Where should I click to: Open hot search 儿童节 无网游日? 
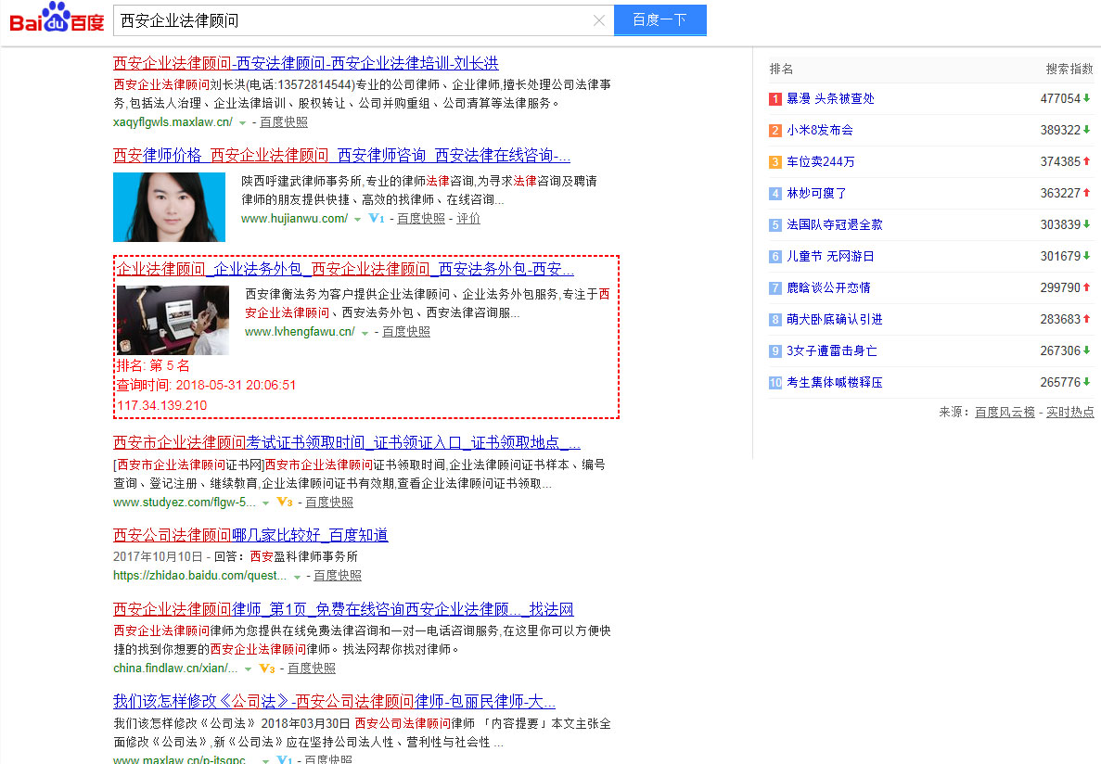pos(830,256)
